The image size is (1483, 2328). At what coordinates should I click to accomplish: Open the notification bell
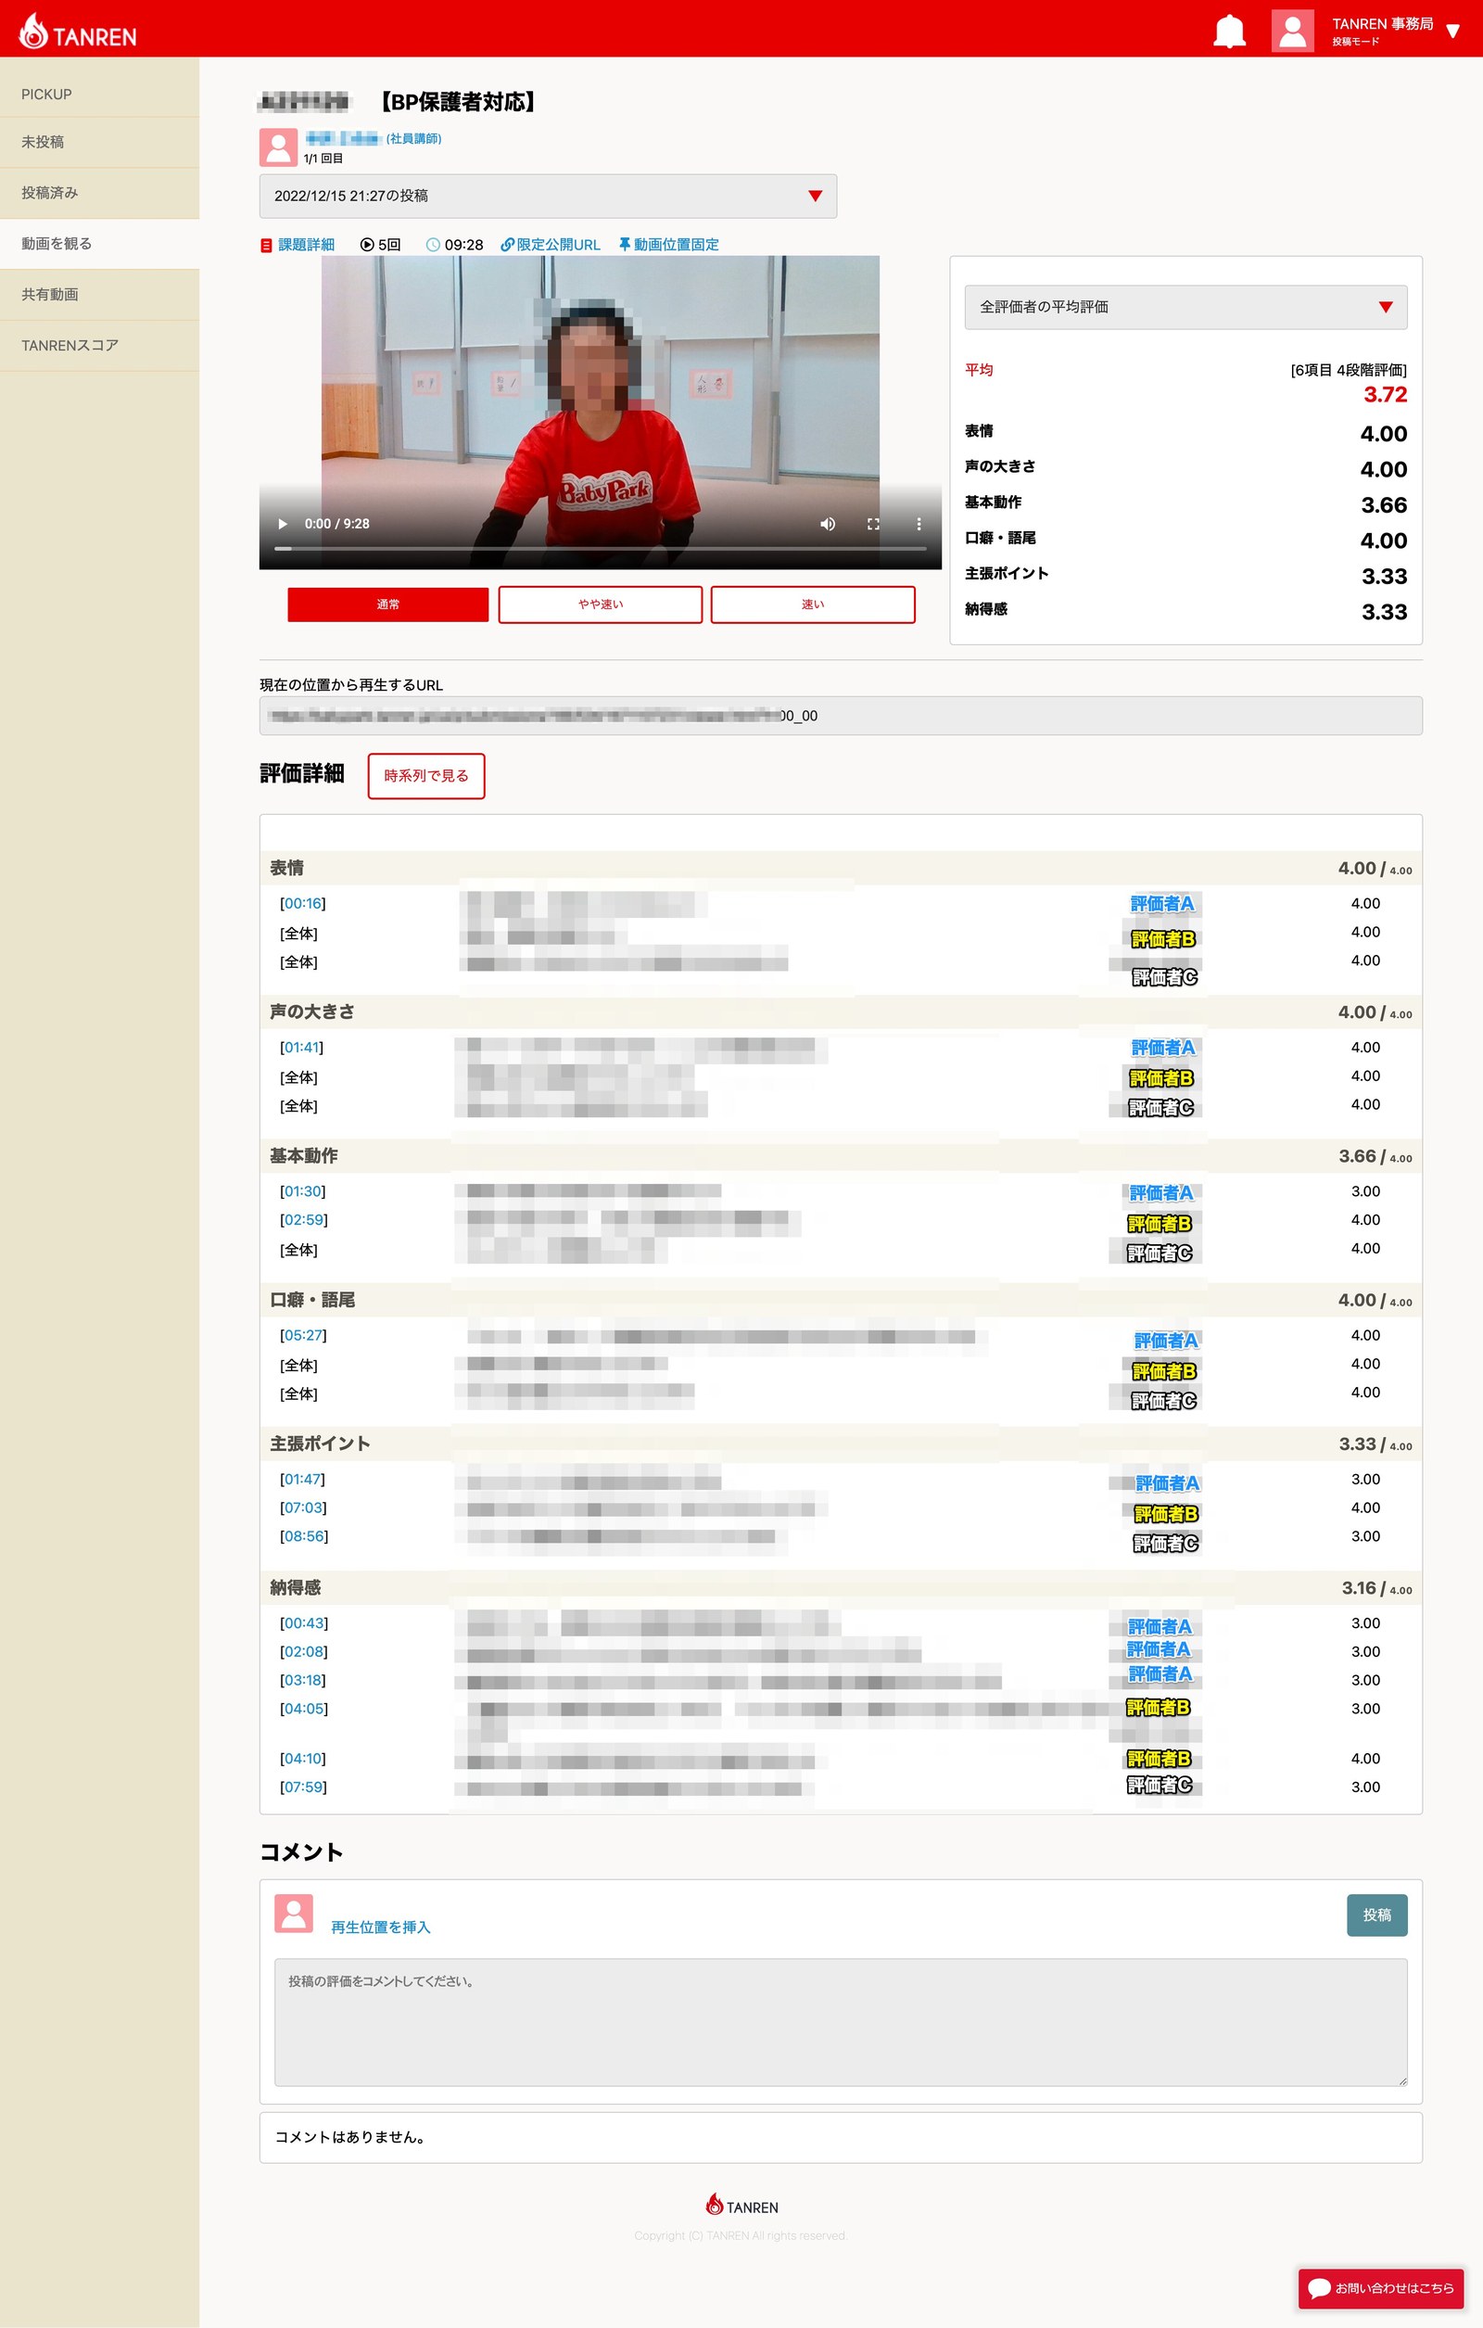(1229, 31)
